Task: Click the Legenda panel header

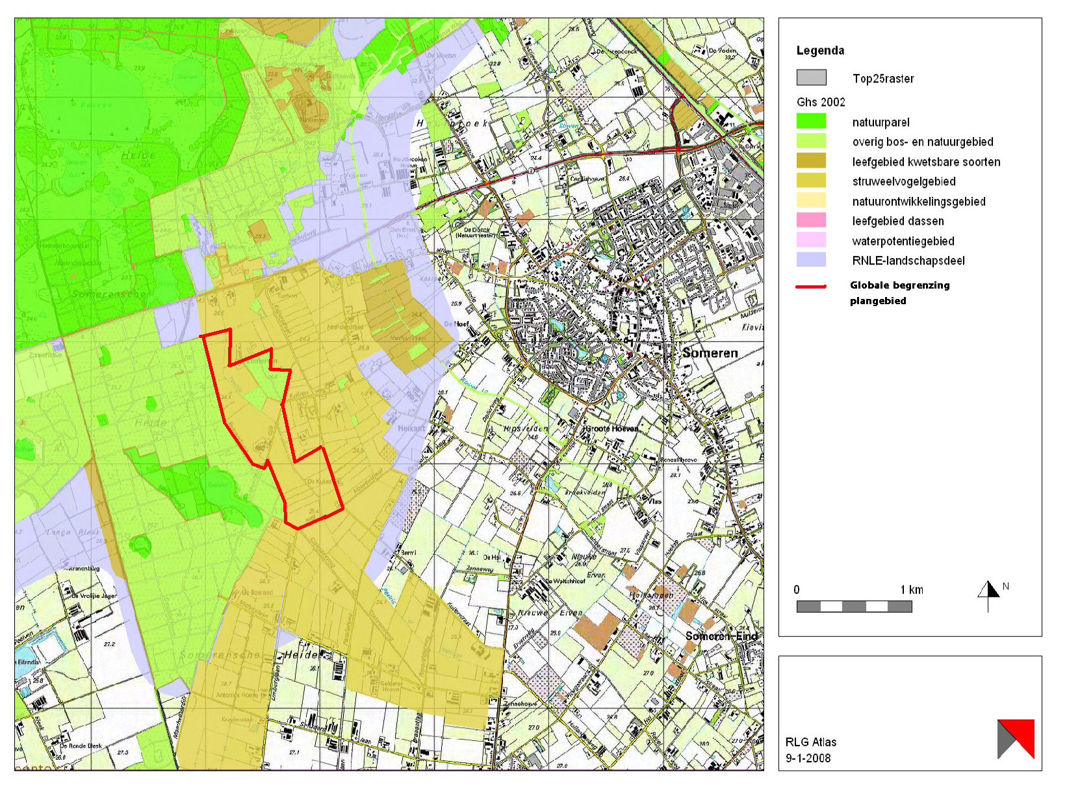Action: tap(820, 50)
